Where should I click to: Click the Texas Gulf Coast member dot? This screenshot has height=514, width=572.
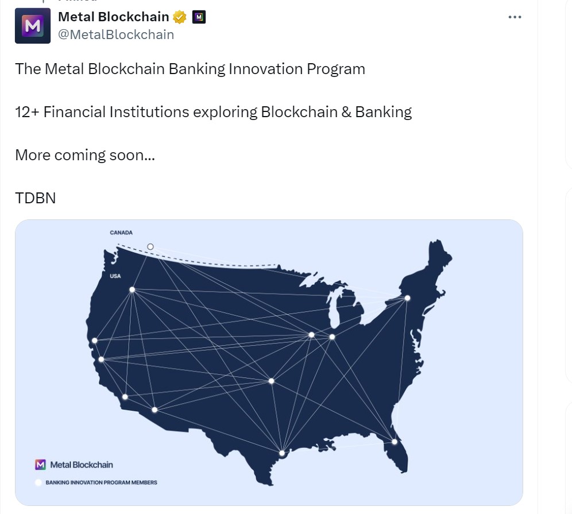point(282,453)
